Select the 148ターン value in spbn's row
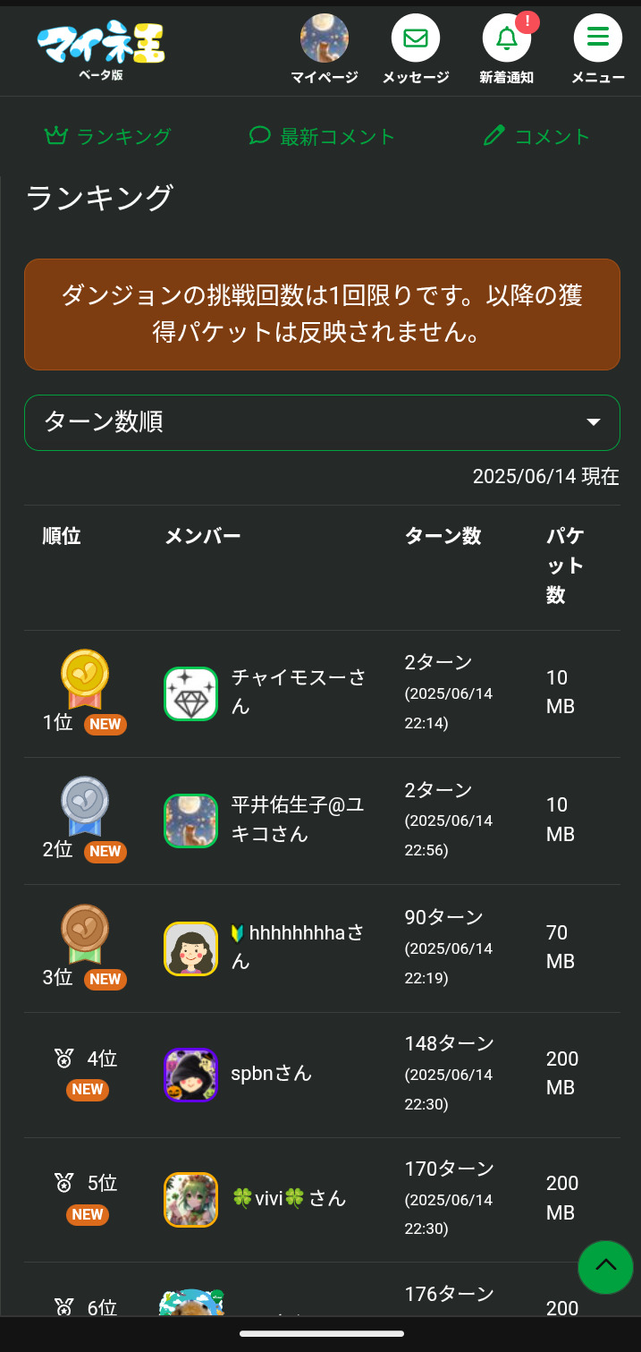The height and width of the screenshot is (1352, 641). coord(450,1043)
